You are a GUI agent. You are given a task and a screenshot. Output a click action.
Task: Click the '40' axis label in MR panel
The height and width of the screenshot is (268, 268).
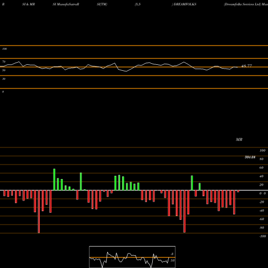pyautogui.click(x=261, y=176)
